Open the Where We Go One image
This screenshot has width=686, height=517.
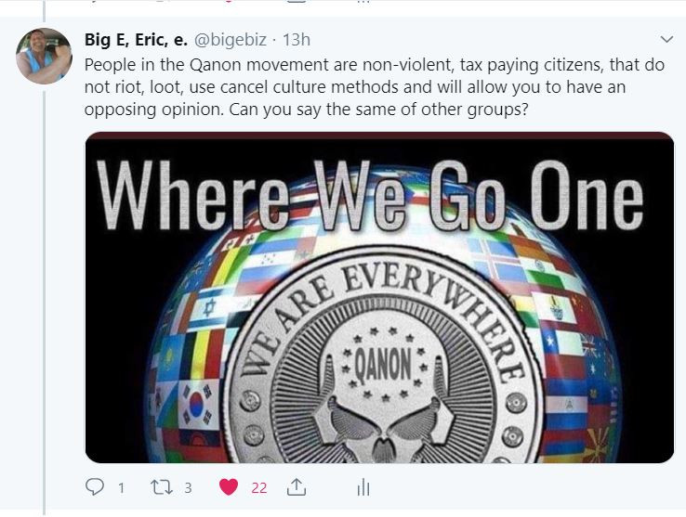click(x=379, y=297)
